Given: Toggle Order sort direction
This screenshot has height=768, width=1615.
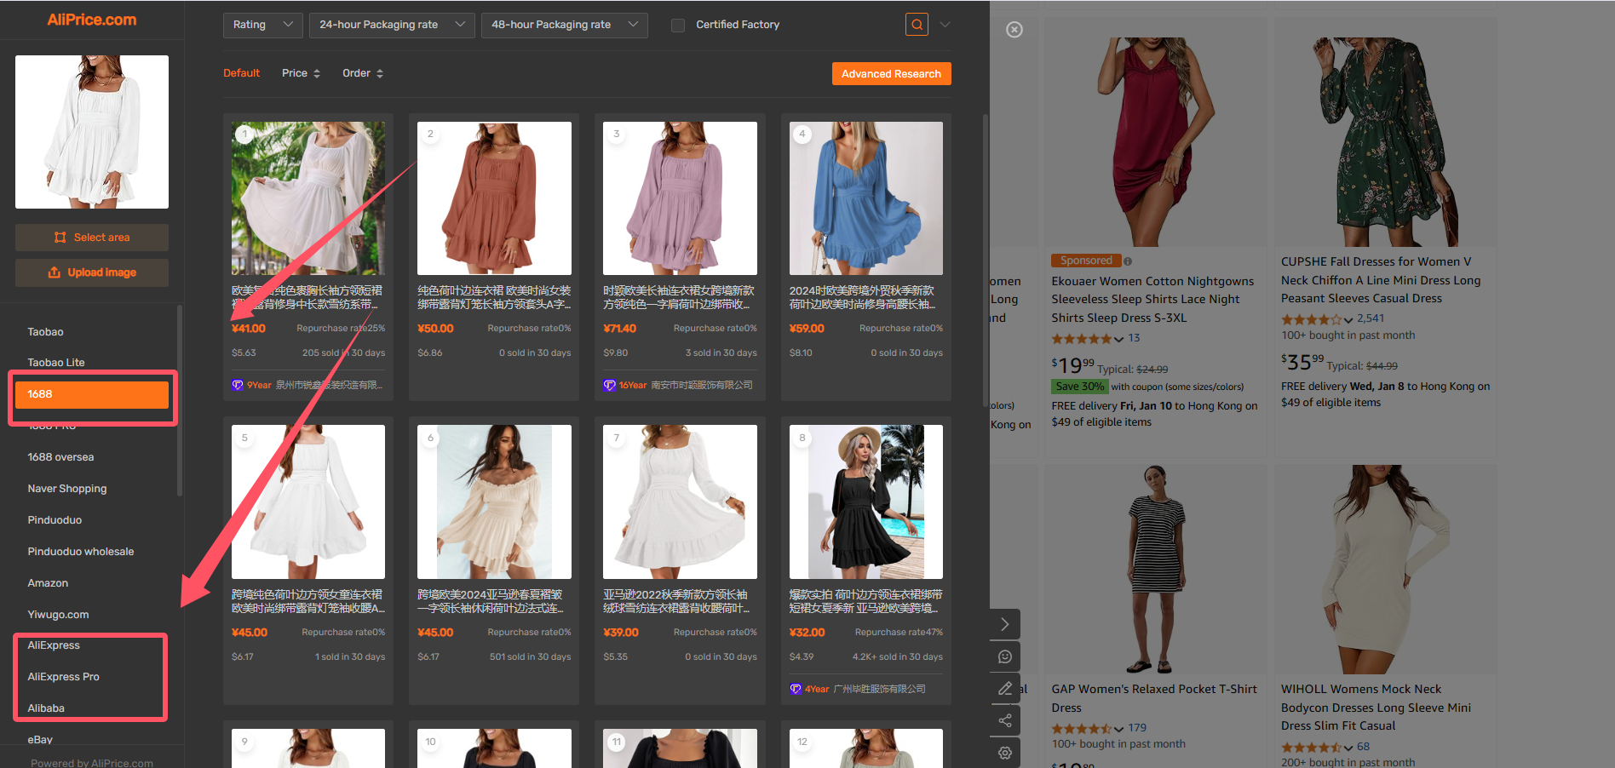Looking at the screenshot, I should [x=363, y=73].
